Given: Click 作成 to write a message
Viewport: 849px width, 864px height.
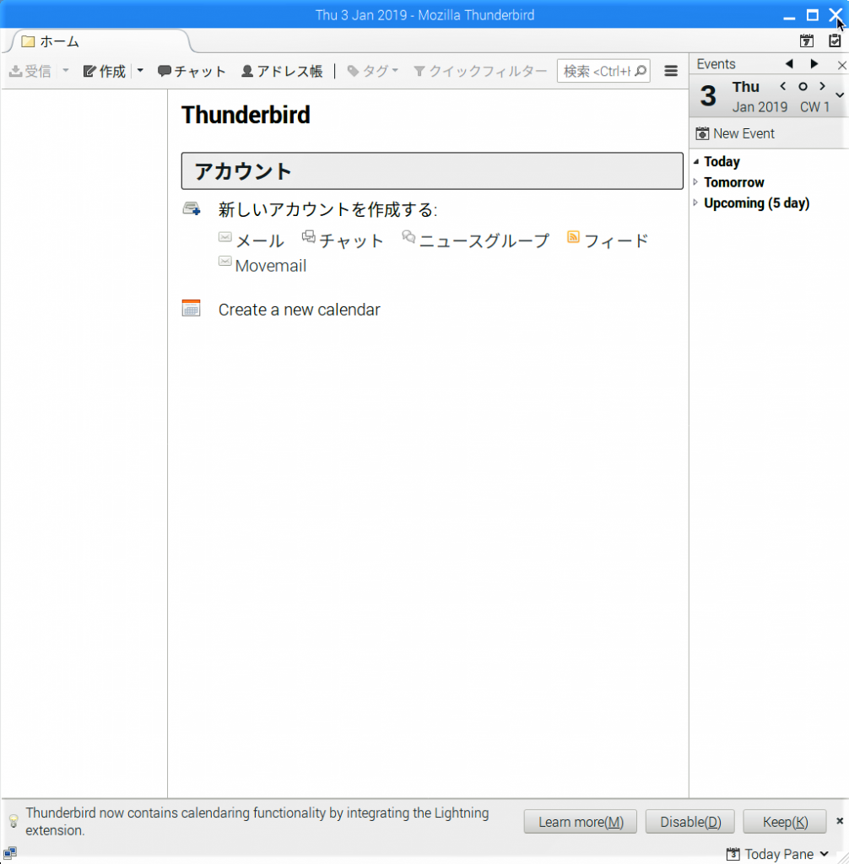Looking at the screenshot, I should coord(104,71).
